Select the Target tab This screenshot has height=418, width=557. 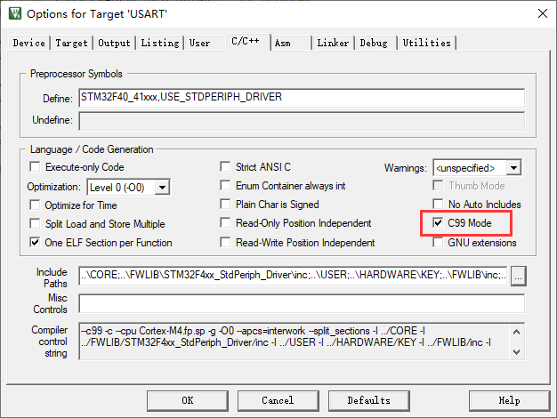tap(71, 43)
